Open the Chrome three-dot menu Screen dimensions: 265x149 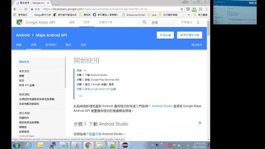coord(207,9)
